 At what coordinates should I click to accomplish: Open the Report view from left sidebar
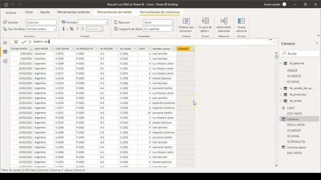point(5,42)
